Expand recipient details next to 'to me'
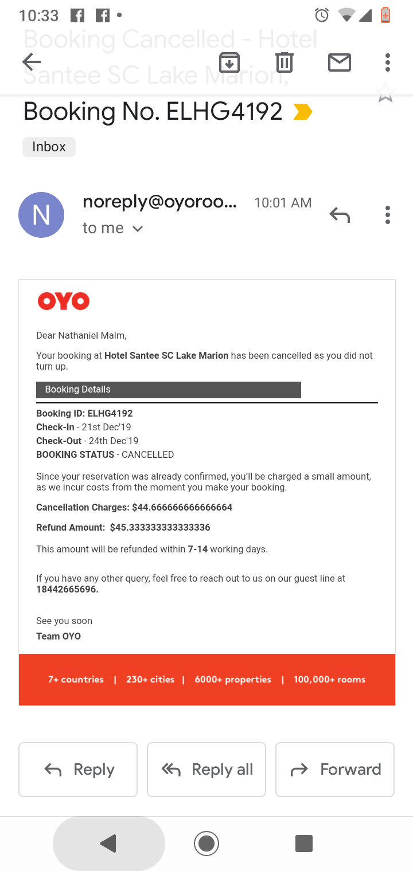The image size is (413, 871). tap(138, 229)
